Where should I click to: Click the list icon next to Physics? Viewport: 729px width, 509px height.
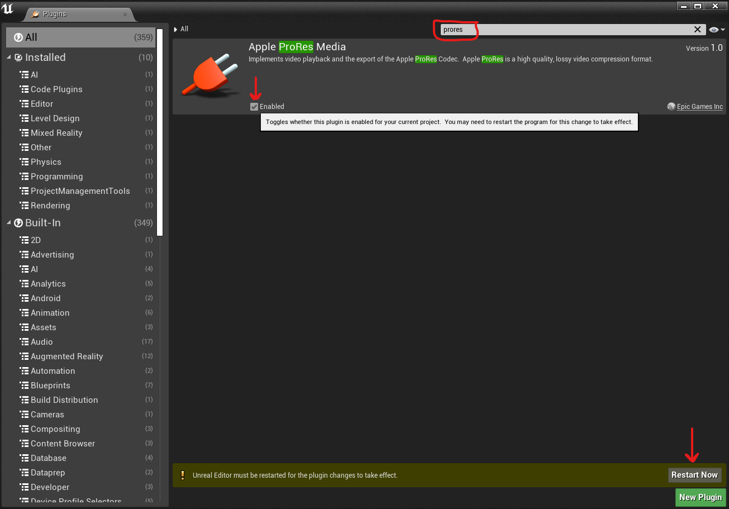[24, 162]
